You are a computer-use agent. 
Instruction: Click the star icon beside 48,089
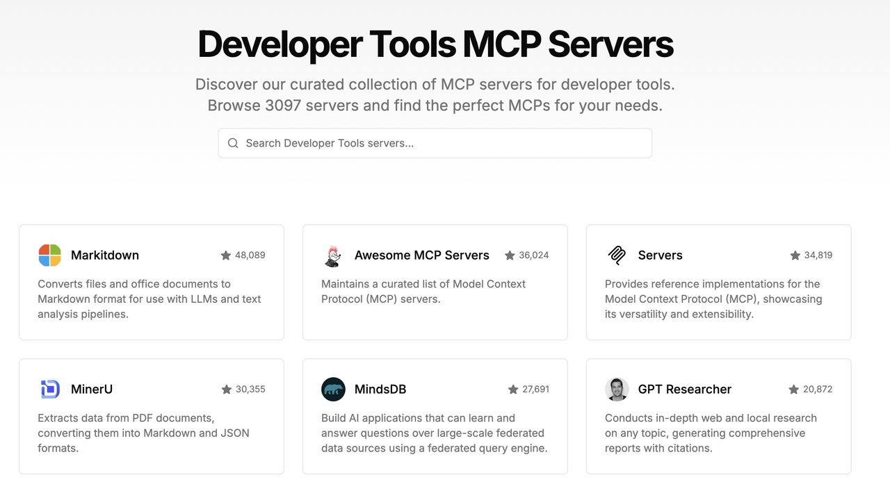[226, 256]
